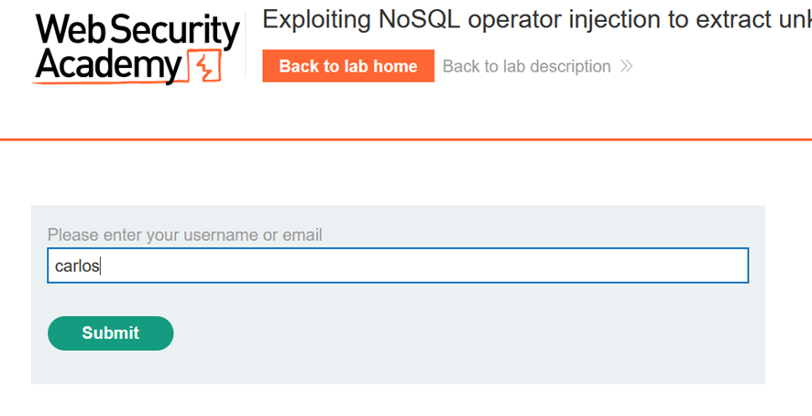
Task: Follow the Back to lab description link
Action: pyautogui.click(x=538, y=66)
